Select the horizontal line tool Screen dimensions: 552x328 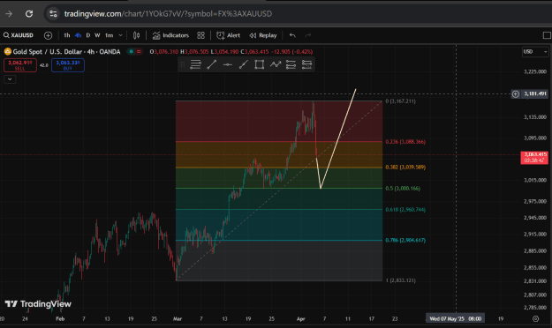(x=227, y=64)
